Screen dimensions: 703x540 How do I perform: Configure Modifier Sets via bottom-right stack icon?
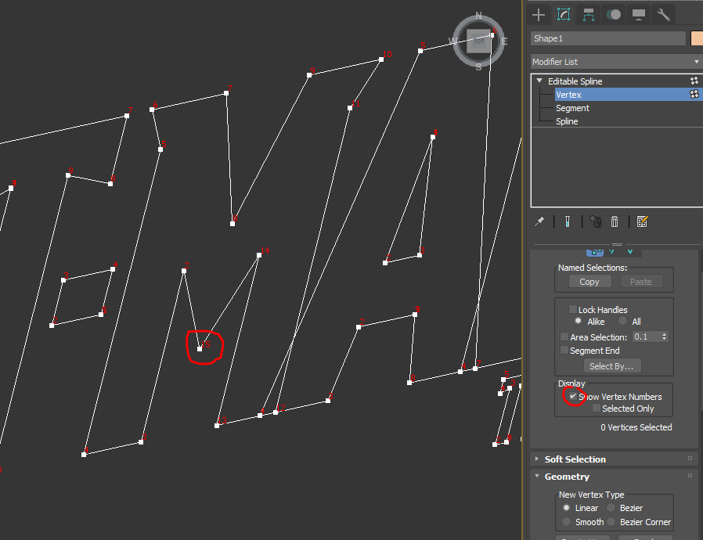point(642,221)
